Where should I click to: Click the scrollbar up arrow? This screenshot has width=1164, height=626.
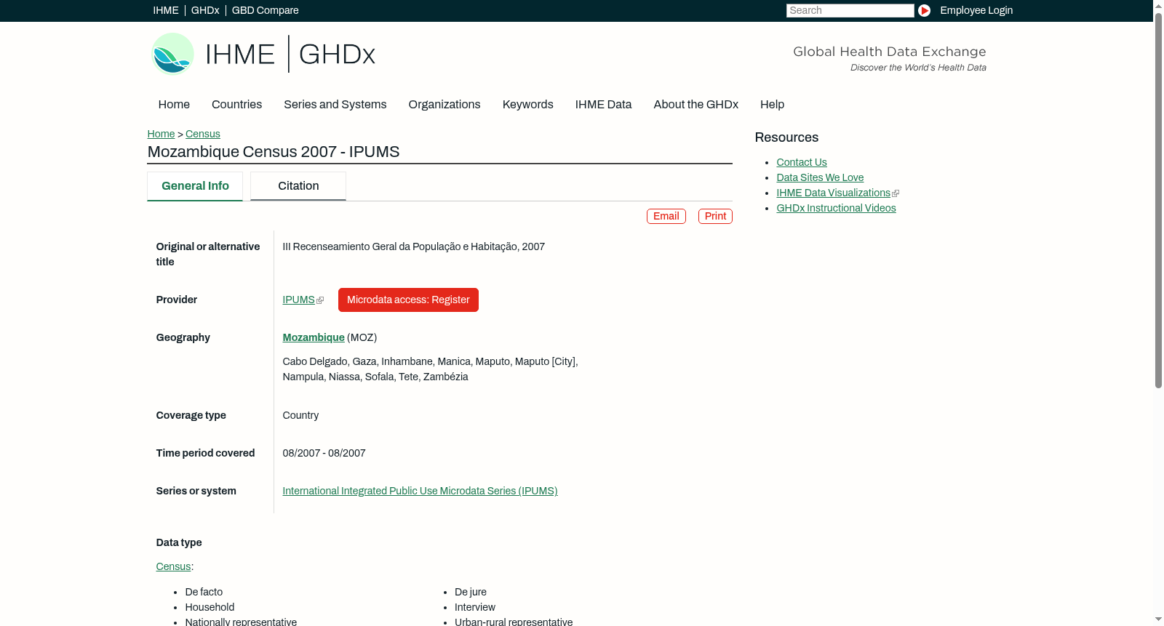tap(1158, 5)
